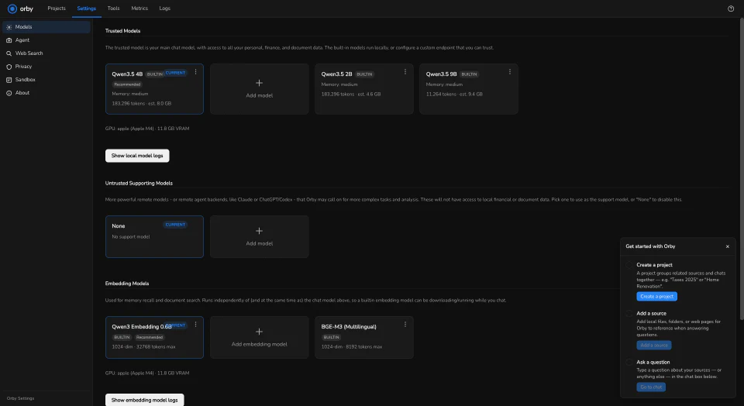Click the Agent sidebar icon
Screen dimensions: 744x406
tap(9, 40)
